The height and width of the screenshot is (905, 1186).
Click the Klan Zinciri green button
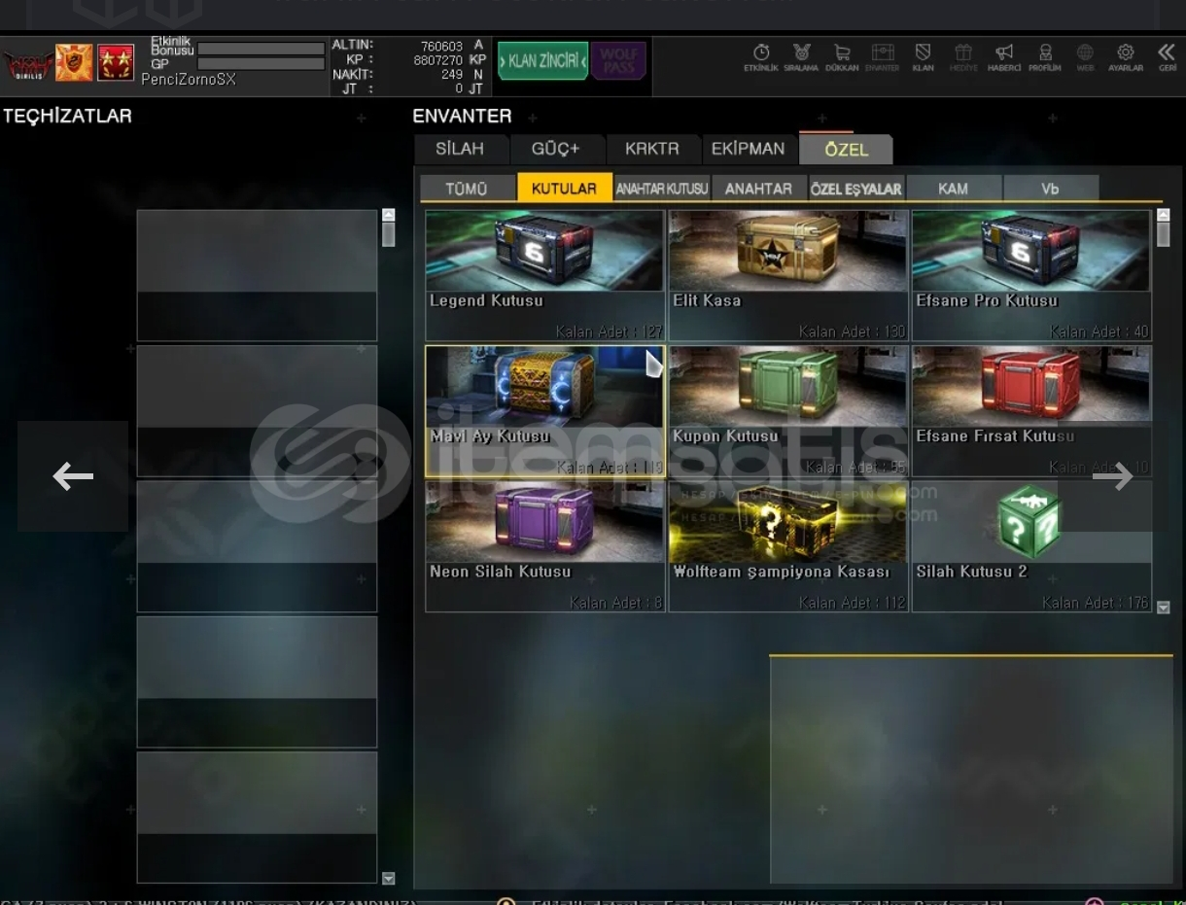543,60
